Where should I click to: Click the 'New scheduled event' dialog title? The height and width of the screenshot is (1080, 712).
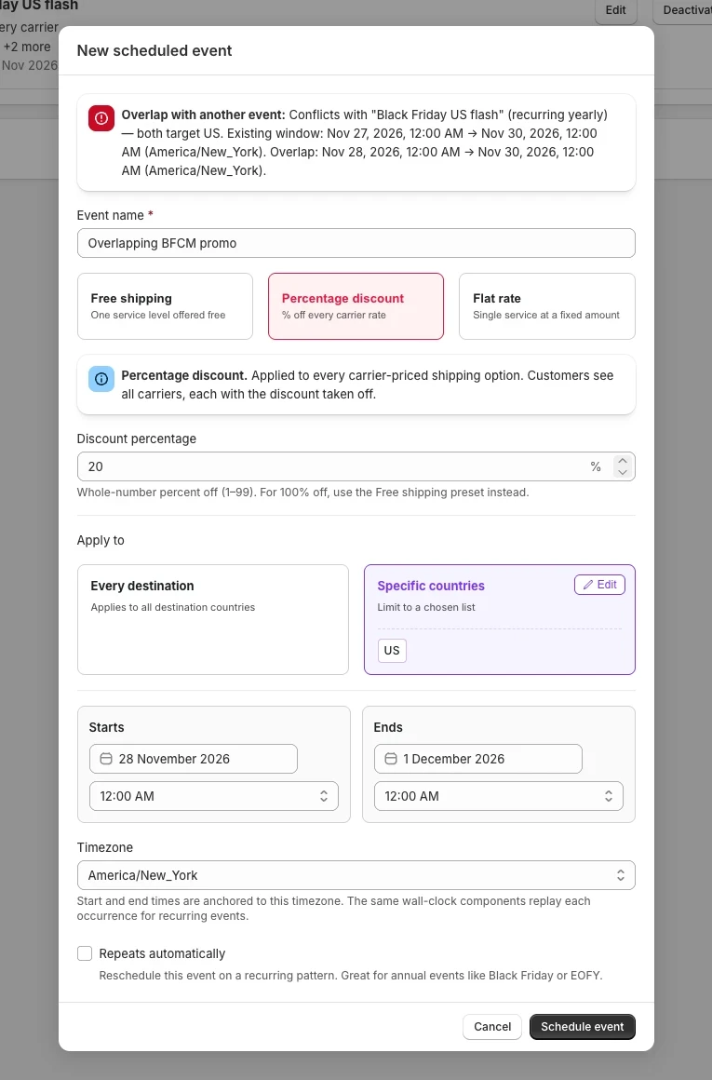click(x=154, y=51)
